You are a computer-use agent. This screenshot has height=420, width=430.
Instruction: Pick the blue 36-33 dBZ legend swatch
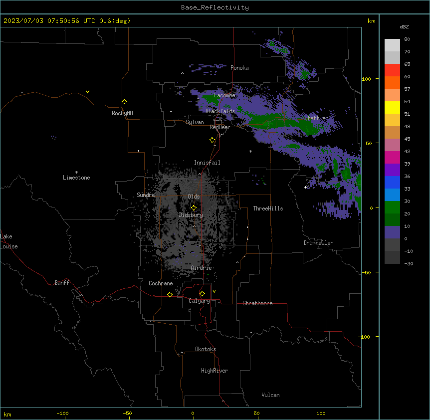[392, 182]
